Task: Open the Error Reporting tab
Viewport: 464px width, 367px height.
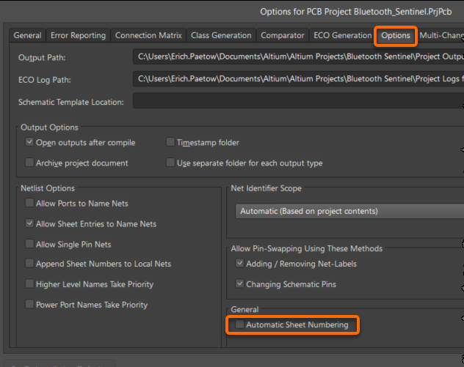Action: (79, 35)
